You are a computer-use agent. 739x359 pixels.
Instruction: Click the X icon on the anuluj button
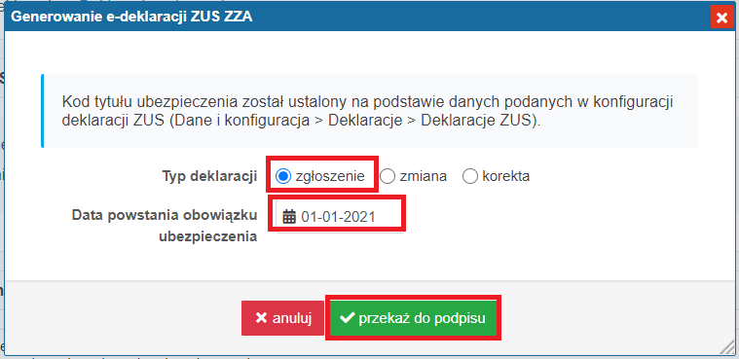click(x=261, y=318)
